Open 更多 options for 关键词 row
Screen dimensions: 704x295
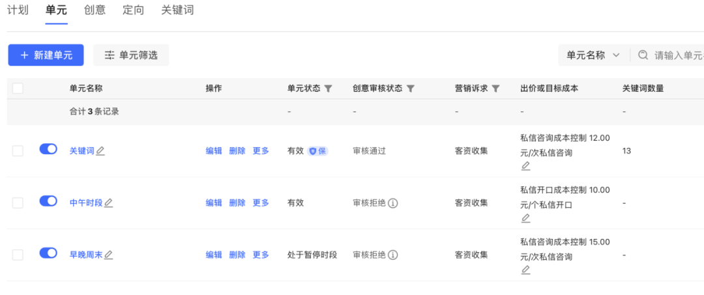261,151
